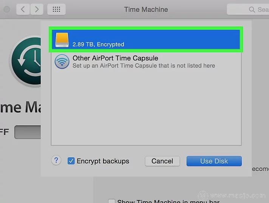Focus the Search field in toolbar

(261, 9)
